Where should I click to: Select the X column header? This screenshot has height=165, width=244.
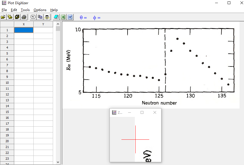point(24,24)
